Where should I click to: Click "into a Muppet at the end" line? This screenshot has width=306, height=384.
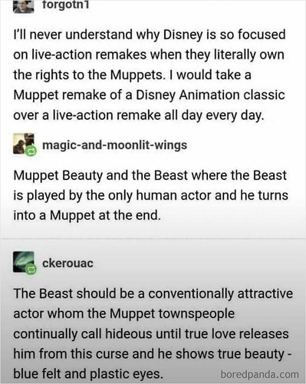point(87,216)
